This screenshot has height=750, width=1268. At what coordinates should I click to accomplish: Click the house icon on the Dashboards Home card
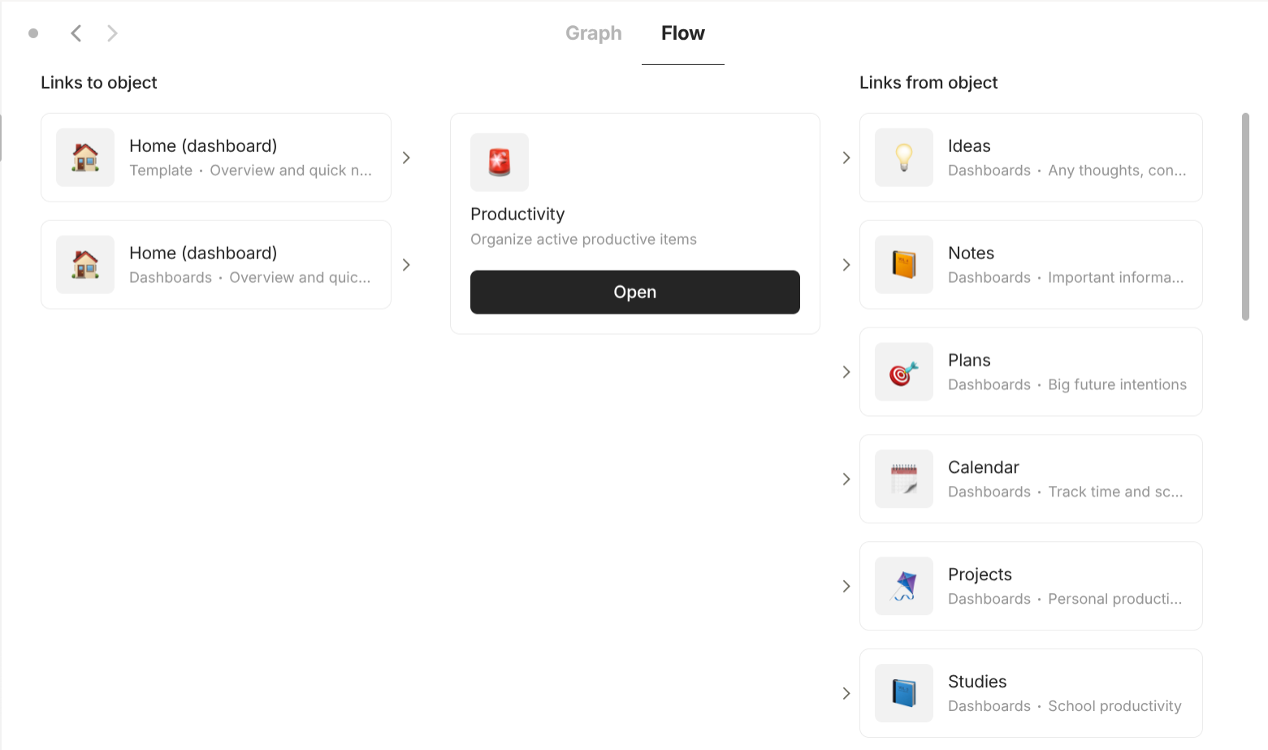click(84, 264)
